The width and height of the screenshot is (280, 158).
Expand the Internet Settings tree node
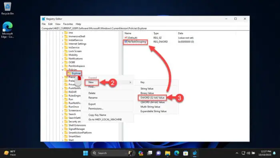tap(63, 44)
